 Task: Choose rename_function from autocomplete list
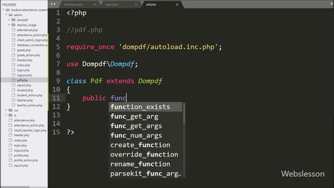click(146, 164)
